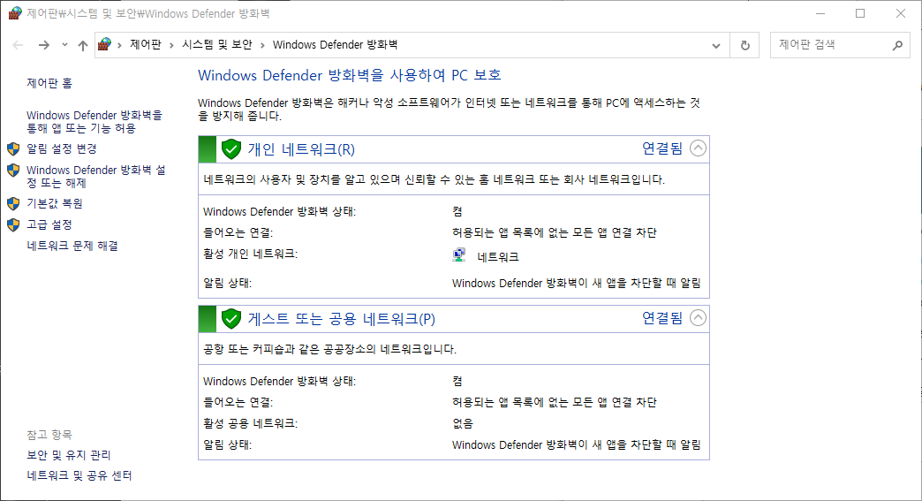Open breadcrumb chevron before 제어판
922x501 pixels.
(119, 45)
